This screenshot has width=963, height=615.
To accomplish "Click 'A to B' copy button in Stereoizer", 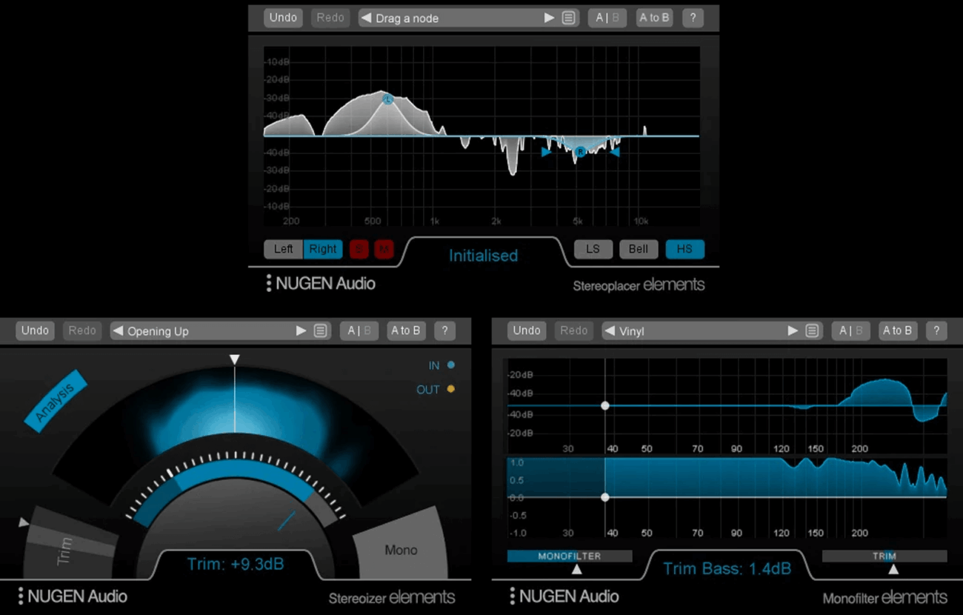I will tap(406, 330).
